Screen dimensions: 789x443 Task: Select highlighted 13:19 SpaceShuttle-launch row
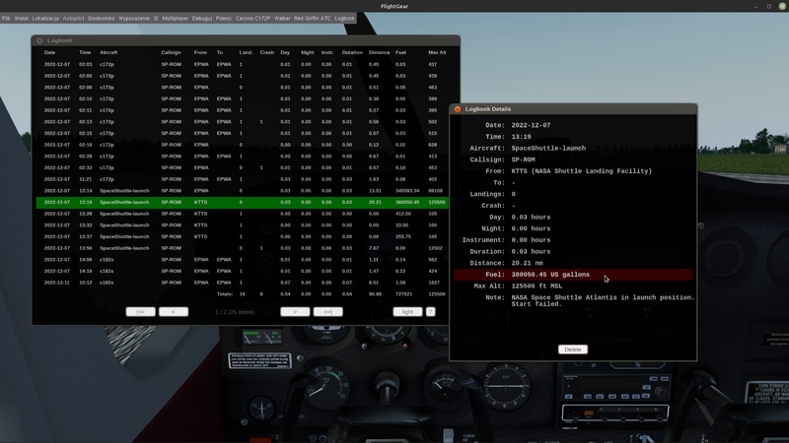coord(242,203)
